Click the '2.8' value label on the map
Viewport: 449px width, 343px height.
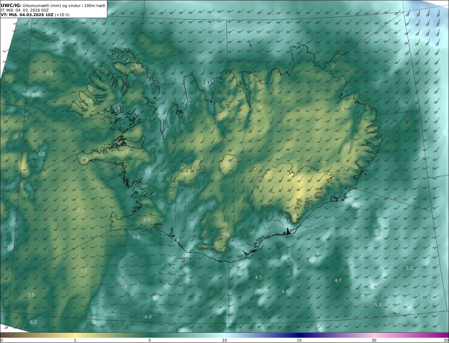226,235
